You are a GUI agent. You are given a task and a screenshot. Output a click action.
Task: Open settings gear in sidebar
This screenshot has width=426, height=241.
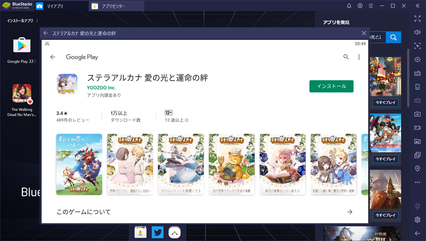[x=418, y=219]
